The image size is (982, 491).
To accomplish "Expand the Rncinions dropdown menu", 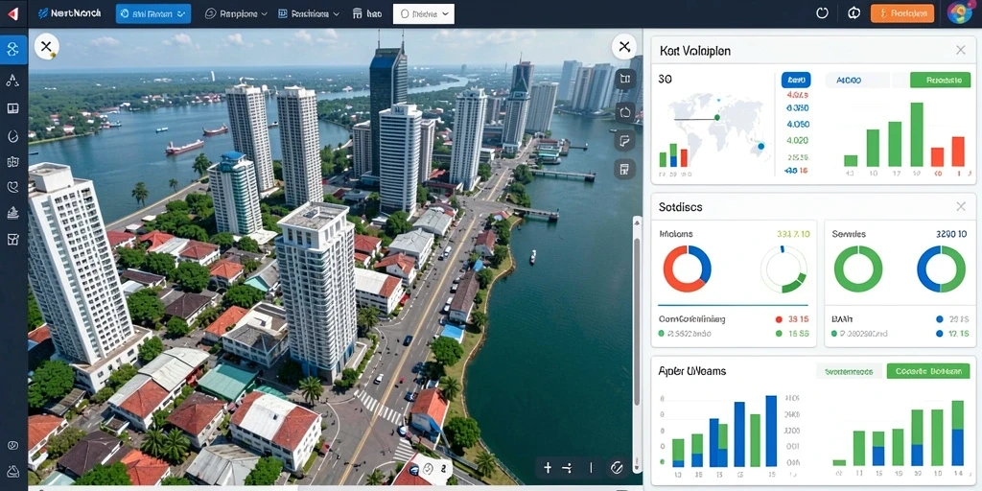I will click(x=308, y=13).
